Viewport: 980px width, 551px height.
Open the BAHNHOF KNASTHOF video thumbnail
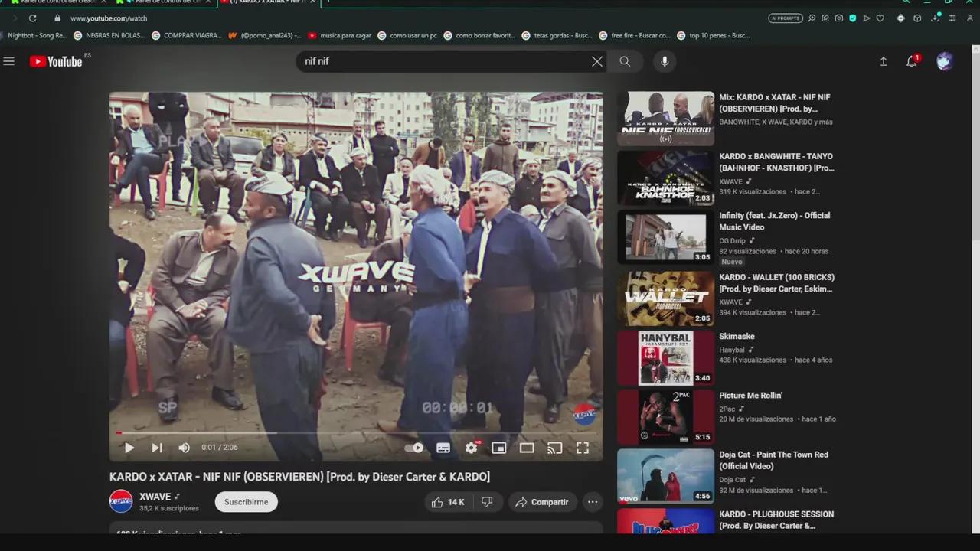pos(665,178)
